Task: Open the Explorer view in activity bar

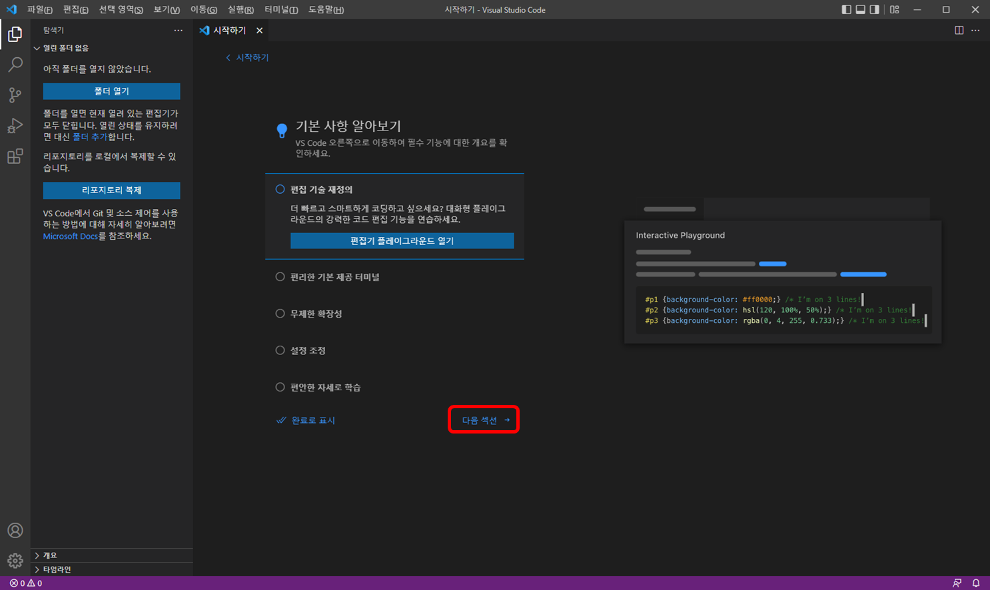Action: (x=15, y=34)
